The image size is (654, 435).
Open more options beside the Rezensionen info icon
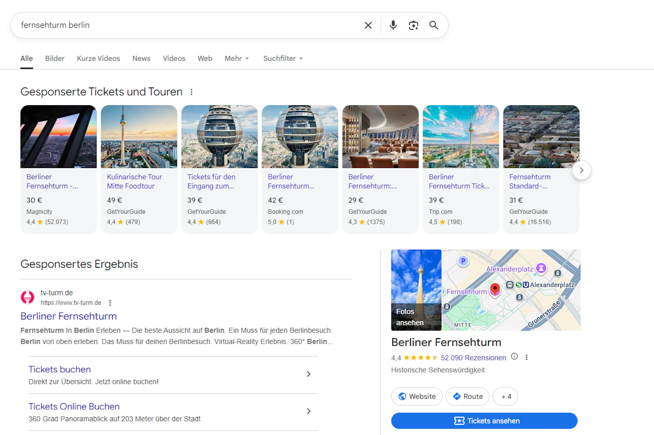click(x=527, y=357)
